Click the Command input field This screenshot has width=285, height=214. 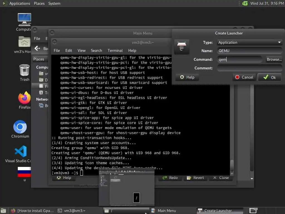(240, 60)
